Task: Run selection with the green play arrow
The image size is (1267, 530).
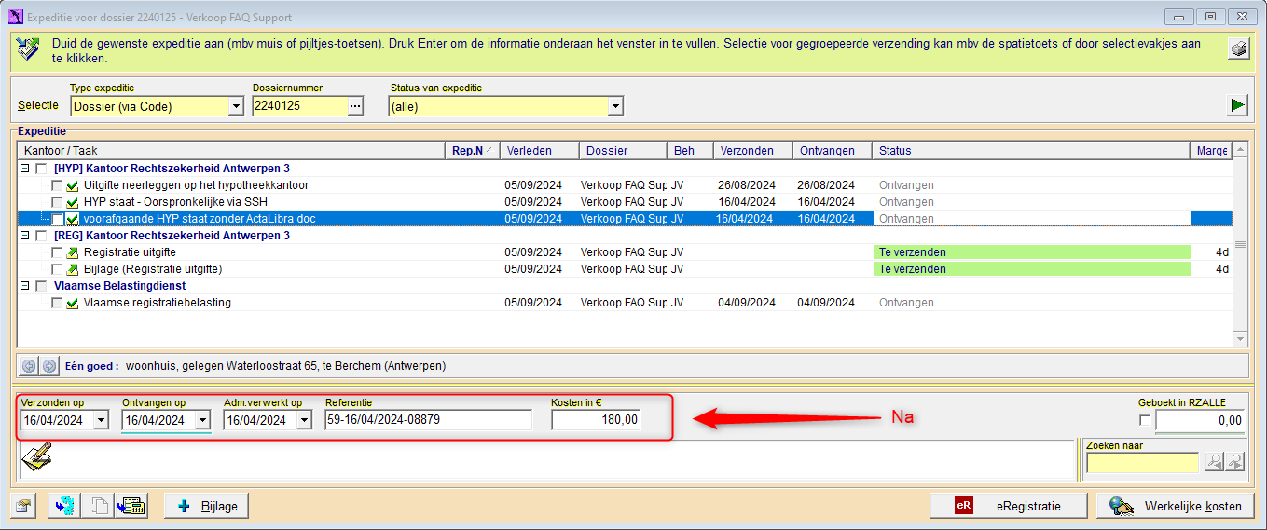Action: (x=1237, y=105)
